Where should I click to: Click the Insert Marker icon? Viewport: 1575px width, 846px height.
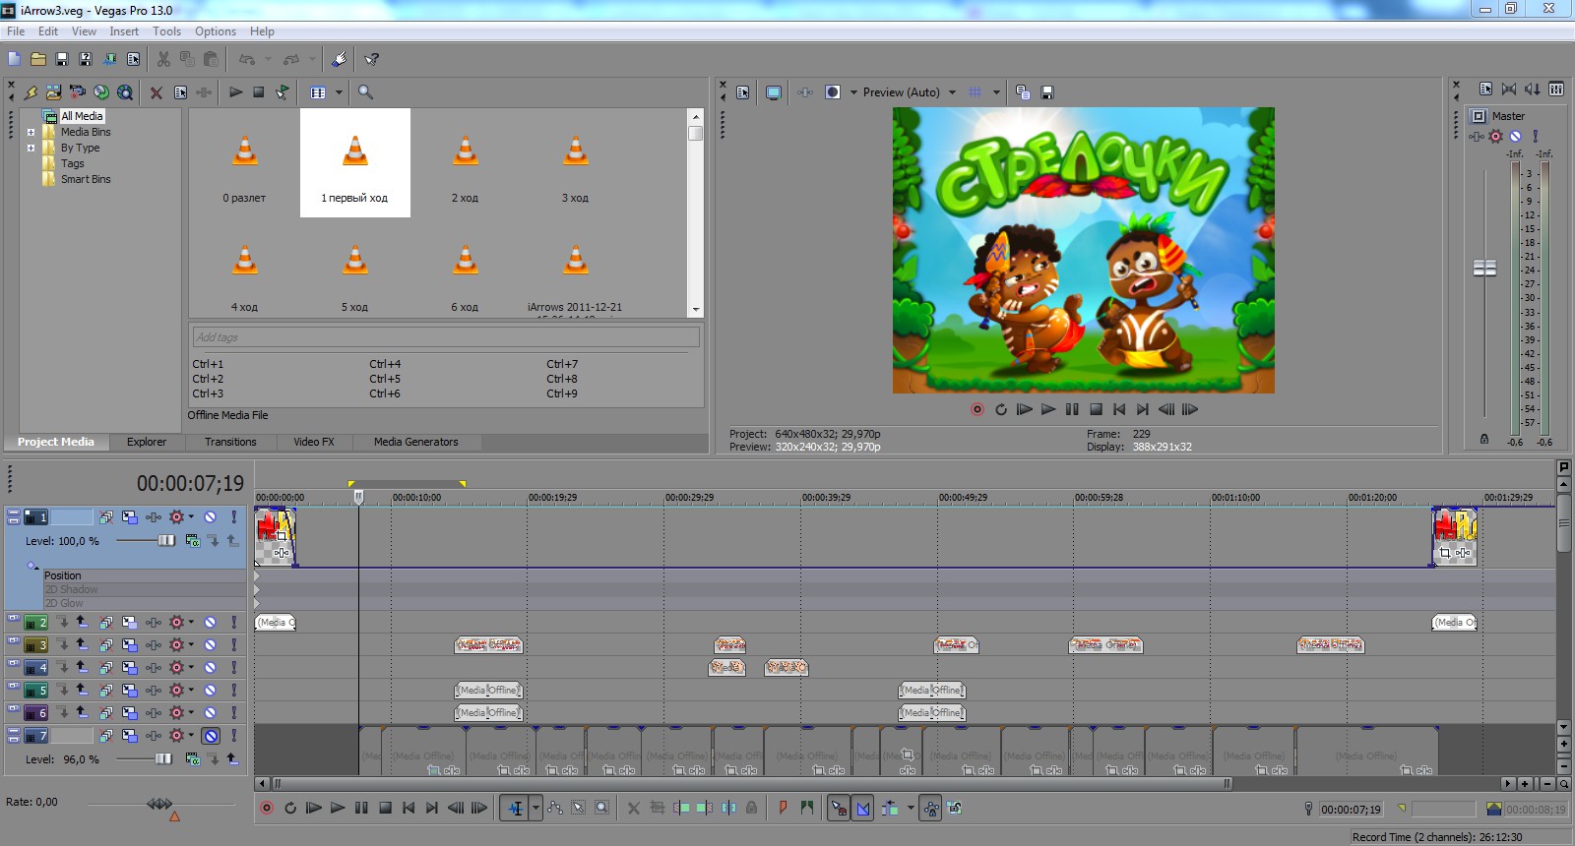pyautogui.click(x=784, y=809)
